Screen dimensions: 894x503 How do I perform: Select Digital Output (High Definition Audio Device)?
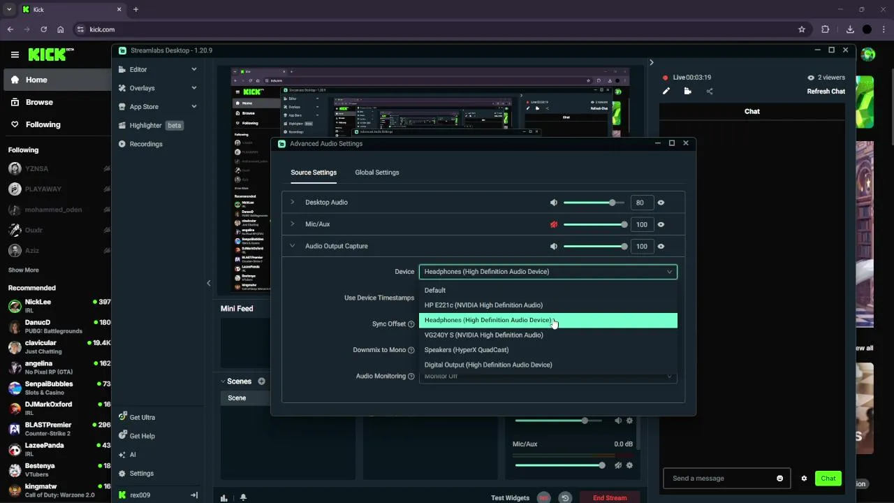point(548,365)
